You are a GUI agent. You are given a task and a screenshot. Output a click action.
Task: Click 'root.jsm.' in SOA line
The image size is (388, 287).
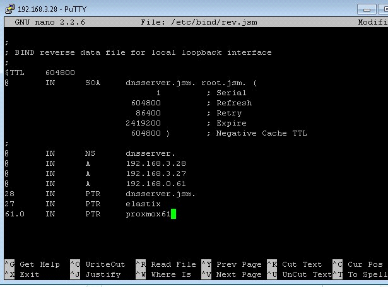coord(223,83)
